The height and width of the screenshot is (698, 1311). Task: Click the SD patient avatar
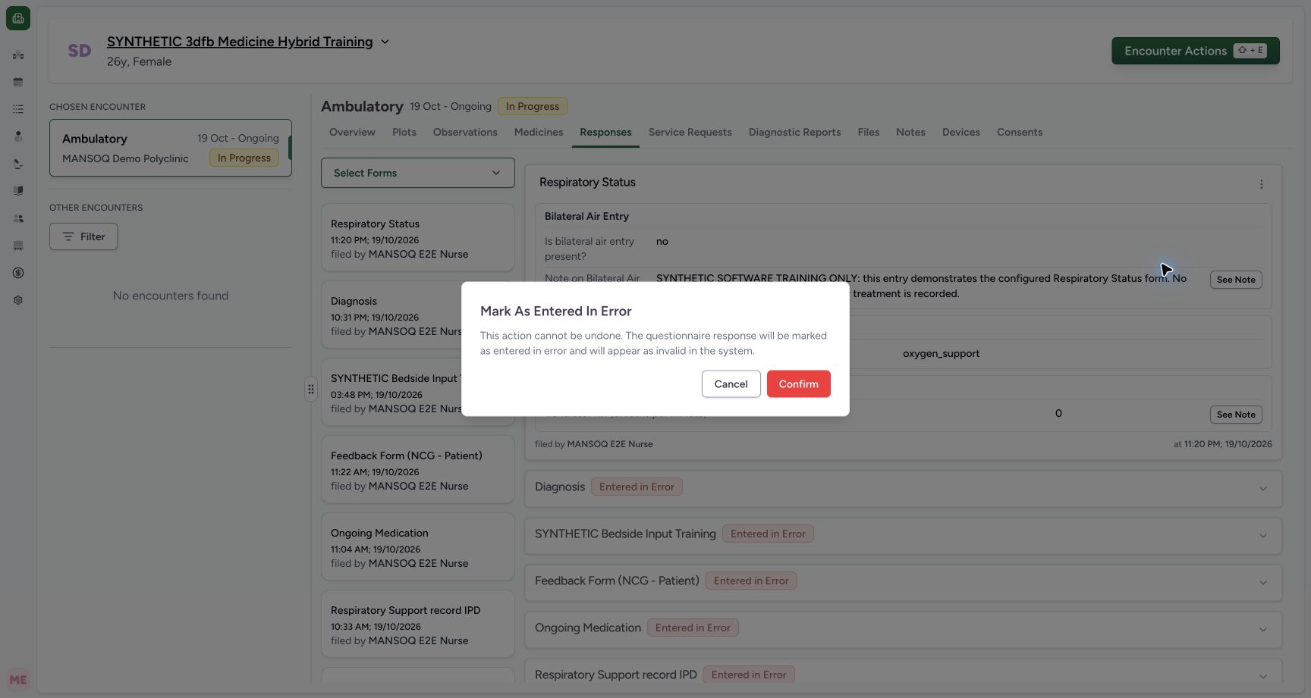pyautogui.click(x=79, y=51)
